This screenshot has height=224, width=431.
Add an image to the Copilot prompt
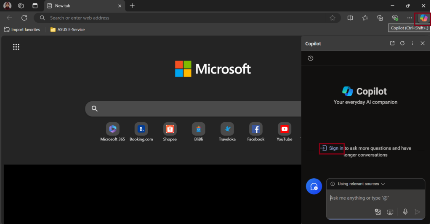(x=378, y=212)
